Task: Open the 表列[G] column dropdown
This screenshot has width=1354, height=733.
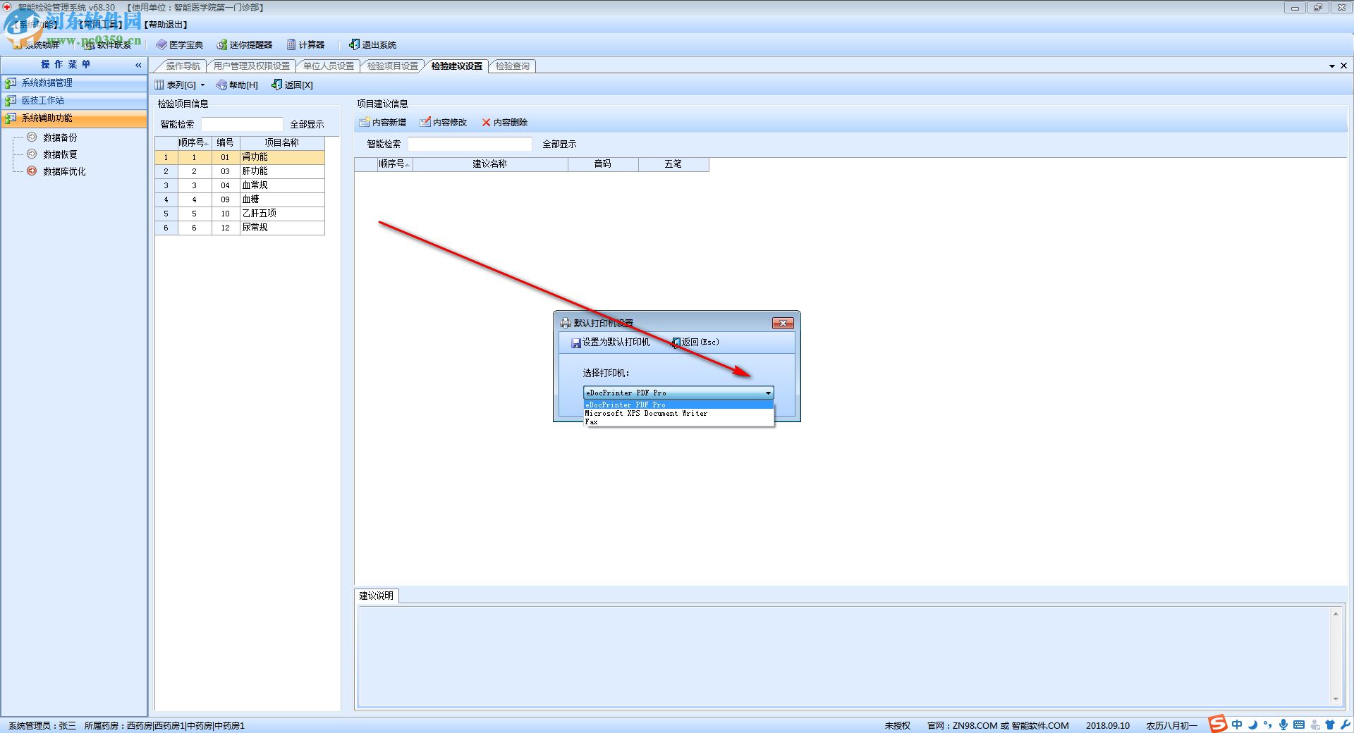Action: point(181,85)
